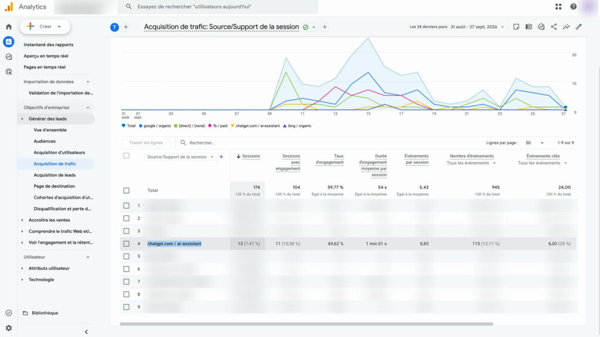The height and width of the screenshot is (337, 600).
Task: Open Tous les événements under Nombre d'événements
Action: pos(471,163)
